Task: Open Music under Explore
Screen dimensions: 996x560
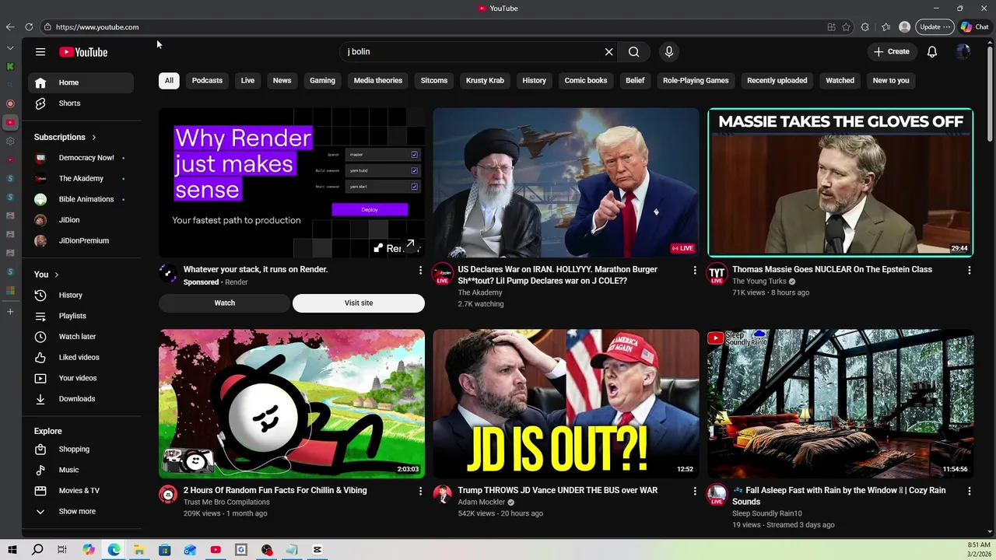Action: 81,470
